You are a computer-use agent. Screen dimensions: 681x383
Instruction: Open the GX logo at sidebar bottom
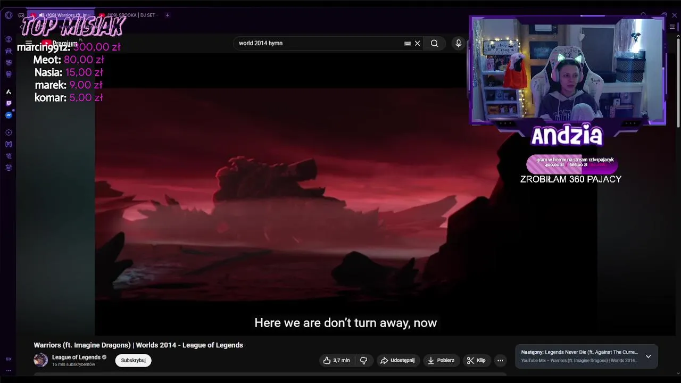pyautogui.click(x=9, y=359)
